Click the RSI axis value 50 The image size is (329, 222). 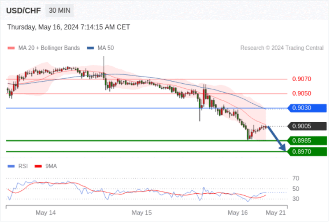(296, 189)
